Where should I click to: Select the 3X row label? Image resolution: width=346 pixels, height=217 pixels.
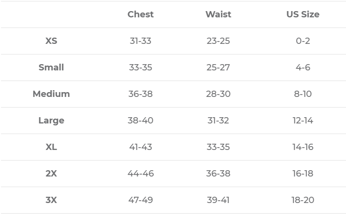51,200
